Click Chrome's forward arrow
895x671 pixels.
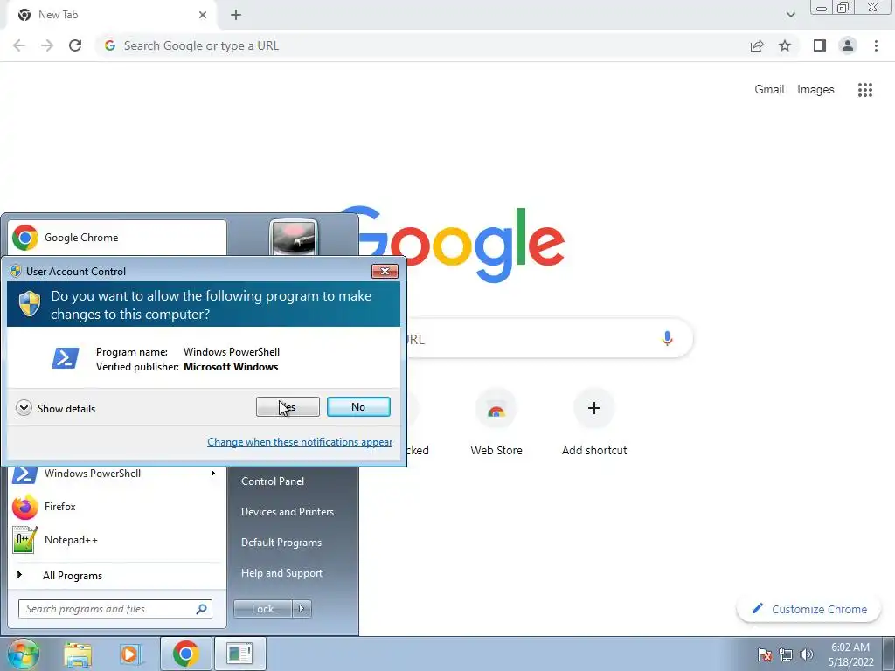click(x=47, y=45)
